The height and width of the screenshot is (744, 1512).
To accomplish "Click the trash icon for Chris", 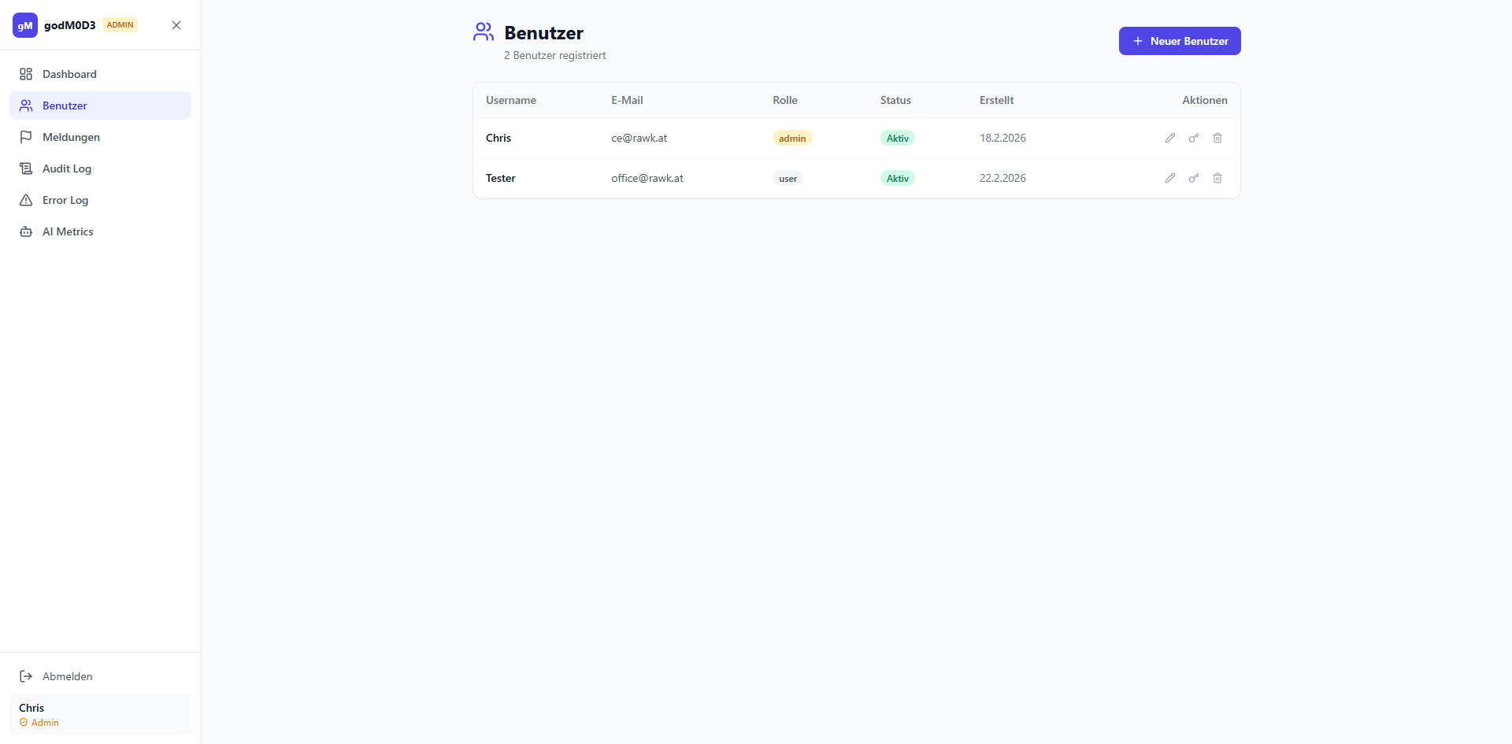I will pyautogui.click(x=1217, y=138).
